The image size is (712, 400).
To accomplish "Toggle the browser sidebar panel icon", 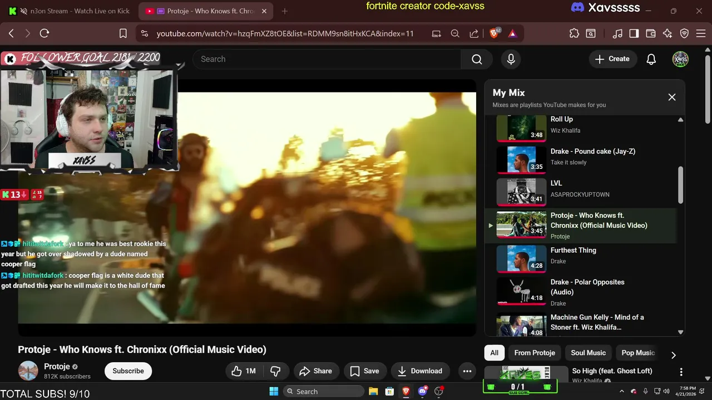I will (x=634, y=33).
